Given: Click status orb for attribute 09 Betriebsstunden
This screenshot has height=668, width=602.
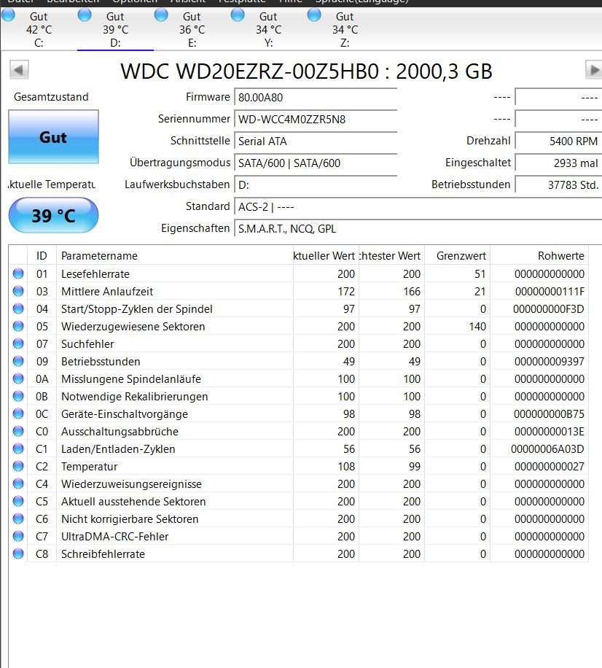Looking at the screenshot, I should [18, 361].
